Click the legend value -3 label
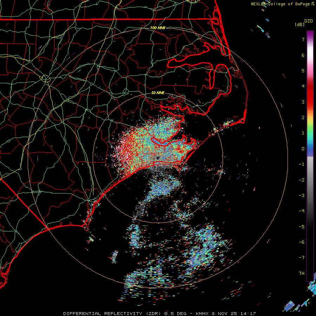Image resolution: width=316 pixels, height=316 pixels. coord(302,196)
